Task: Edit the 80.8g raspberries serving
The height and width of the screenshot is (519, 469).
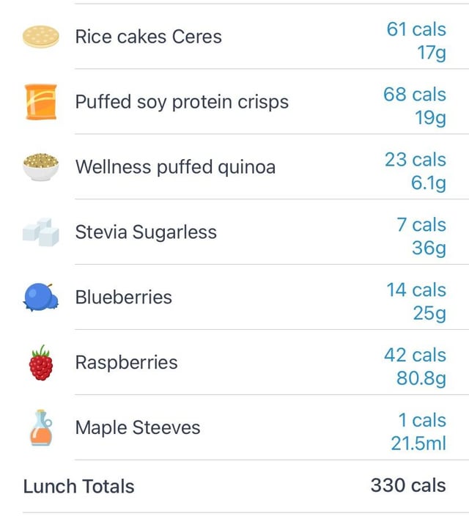Action: click(x=421, y=378)
